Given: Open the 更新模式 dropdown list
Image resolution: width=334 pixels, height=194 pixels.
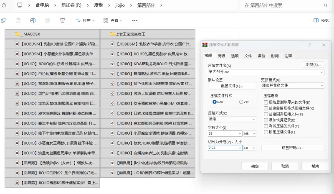Looking at the screenshot, I should [292, 85].
